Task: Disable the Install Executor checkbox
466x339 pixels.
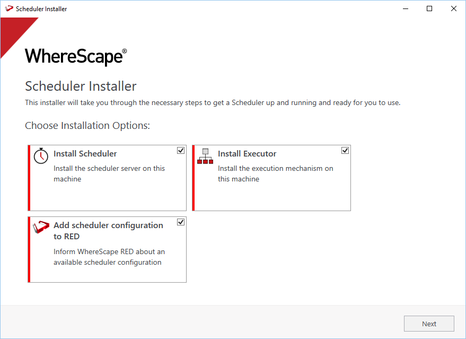Action: point(345,151)
